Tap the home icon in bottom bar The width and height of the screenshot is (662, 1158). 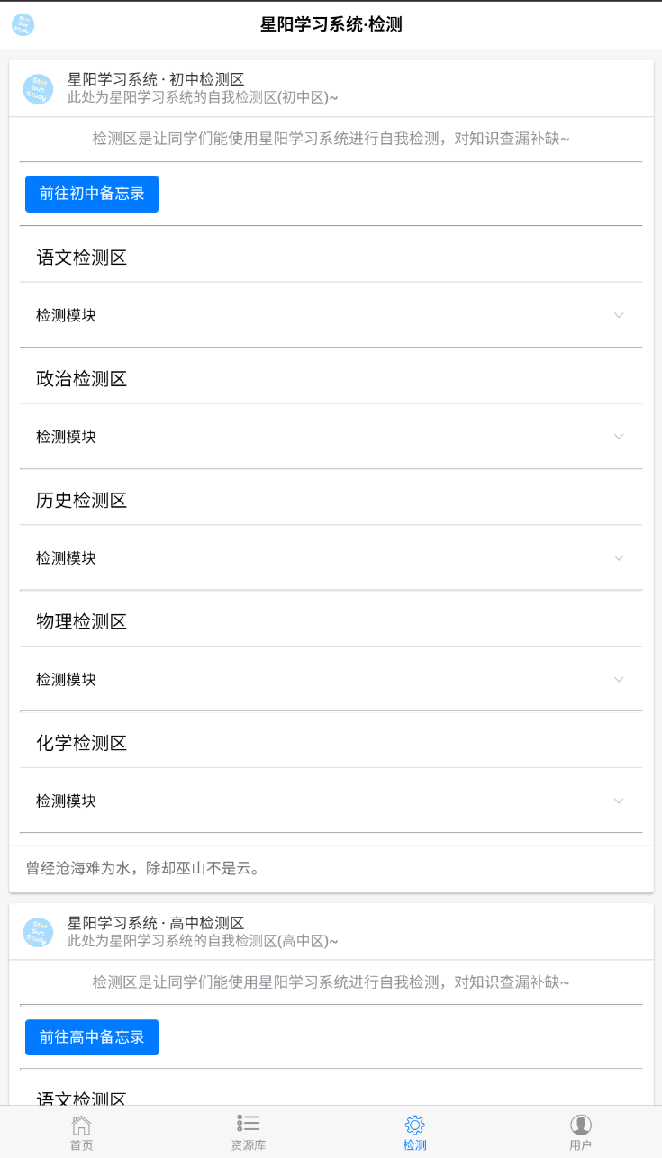click(81, 1125)
